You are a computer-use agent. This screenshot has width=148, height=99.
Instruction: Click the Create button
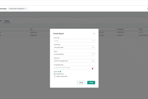[91, 82]
